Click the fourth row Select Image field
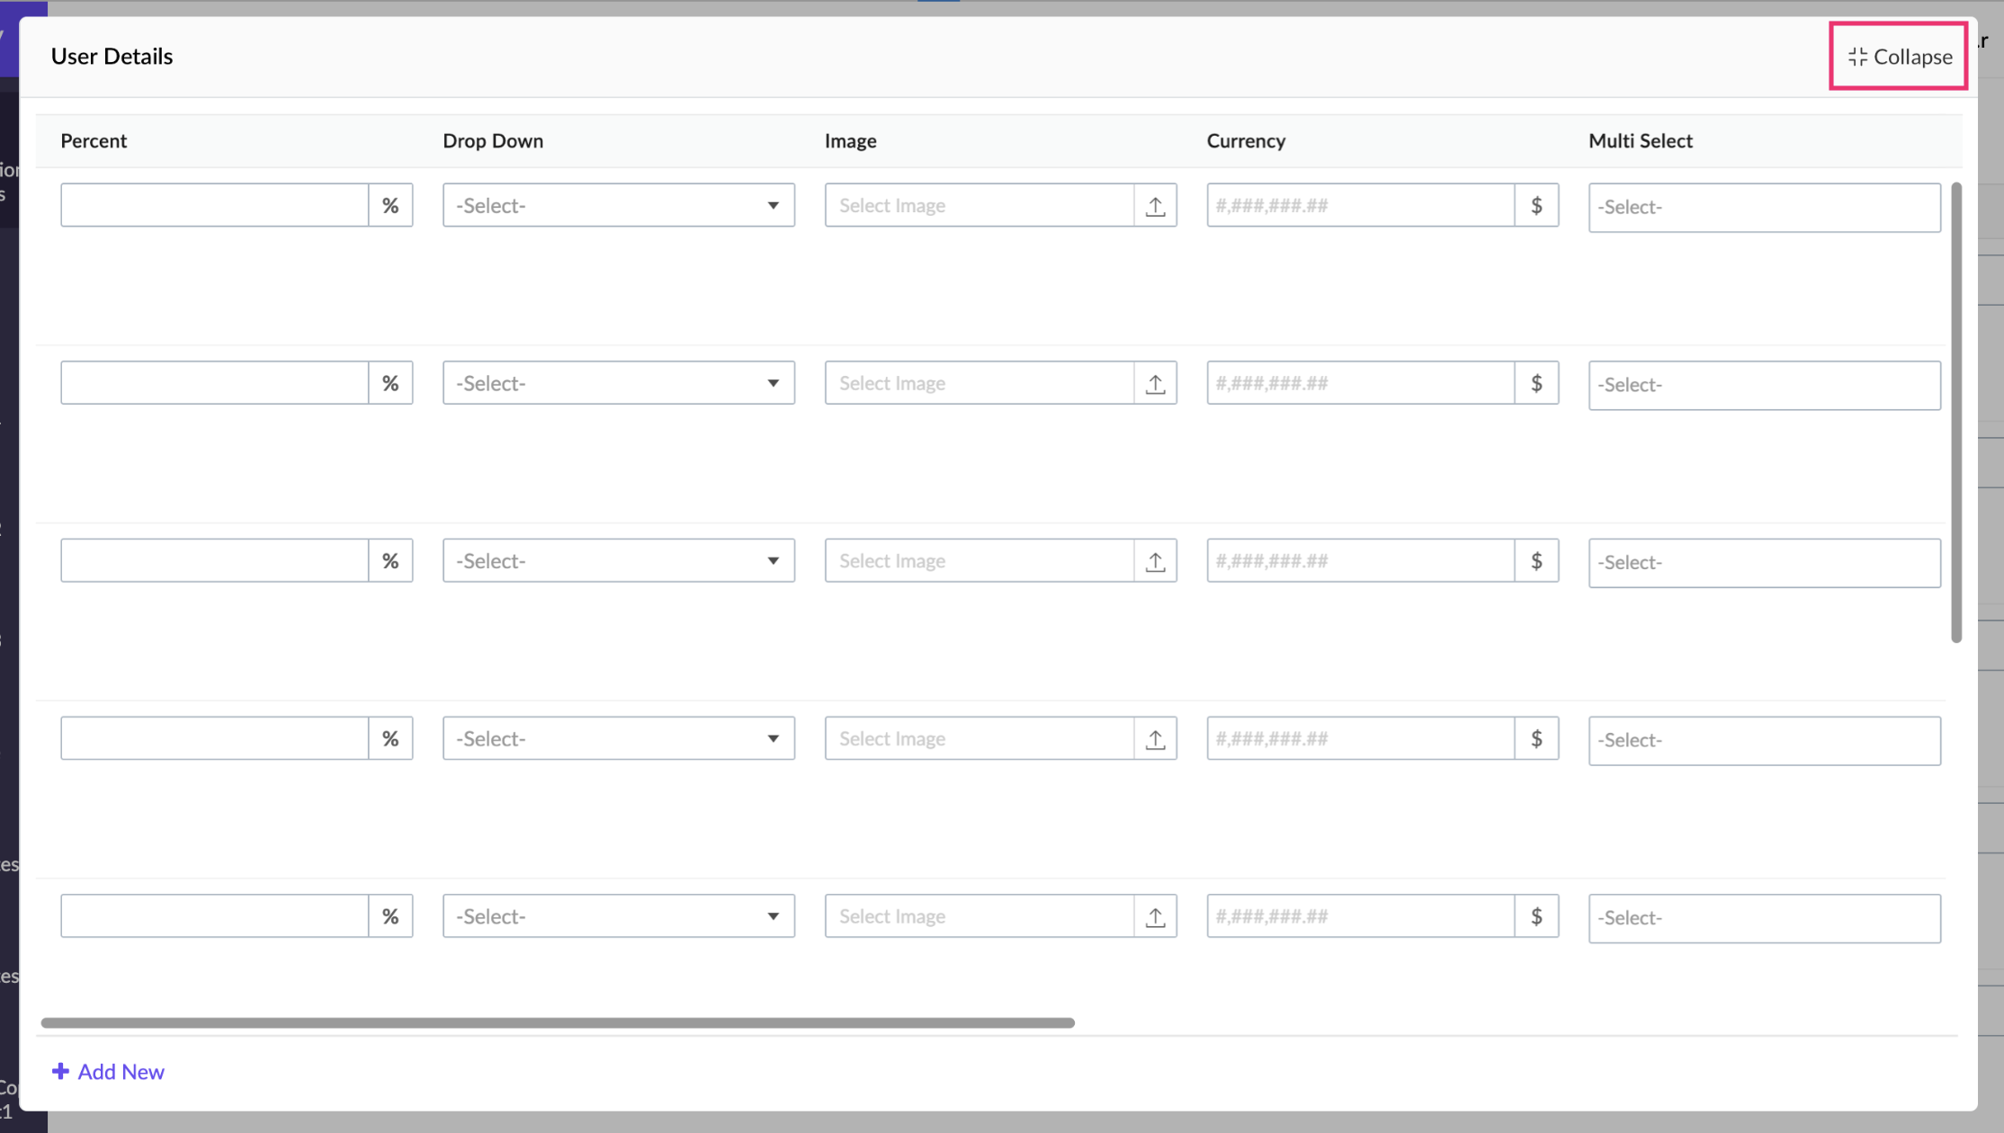The height and width of the screenshot is (1133, 2004). (979, 738)
